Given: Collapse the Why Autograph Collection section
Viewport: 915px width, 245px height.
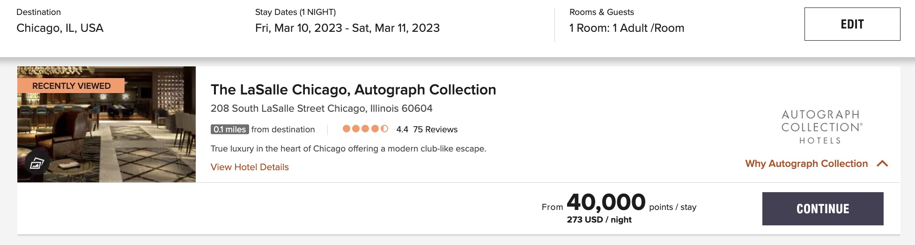Looking at the screenshot, I should coord(807,164).
